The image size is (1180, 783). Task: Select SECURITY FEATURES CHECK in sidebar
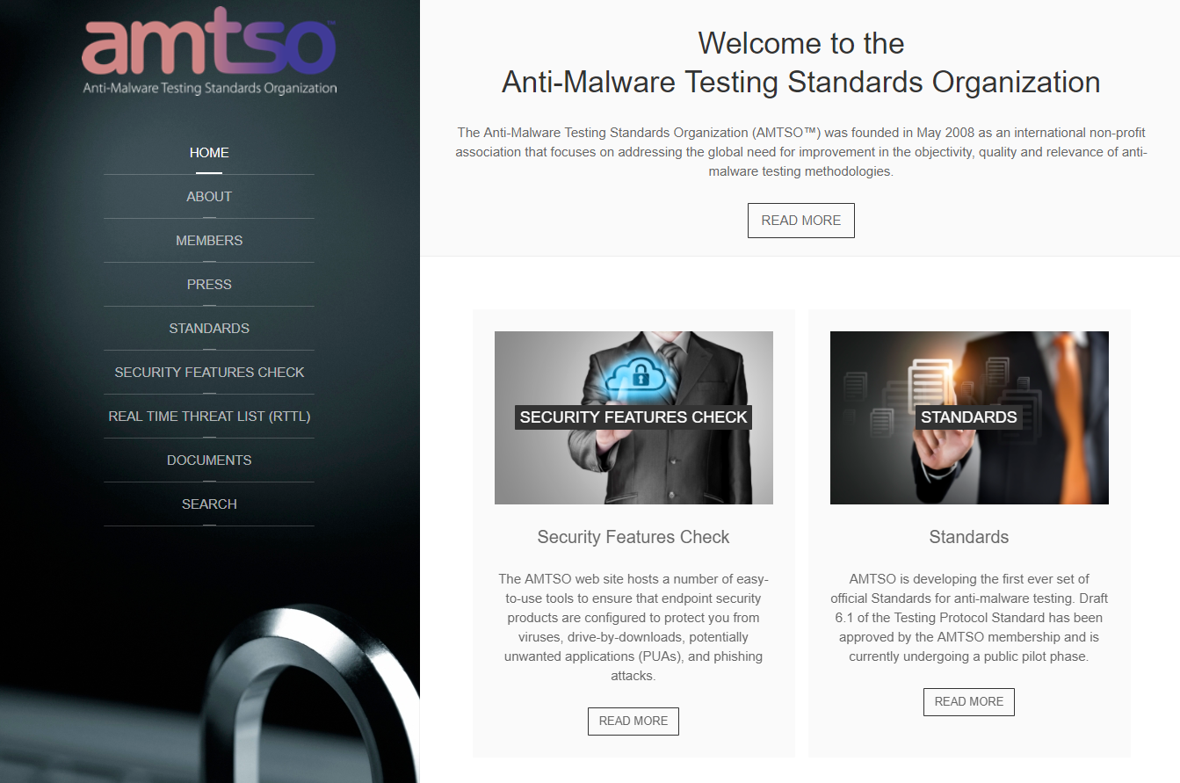[209, 373]
